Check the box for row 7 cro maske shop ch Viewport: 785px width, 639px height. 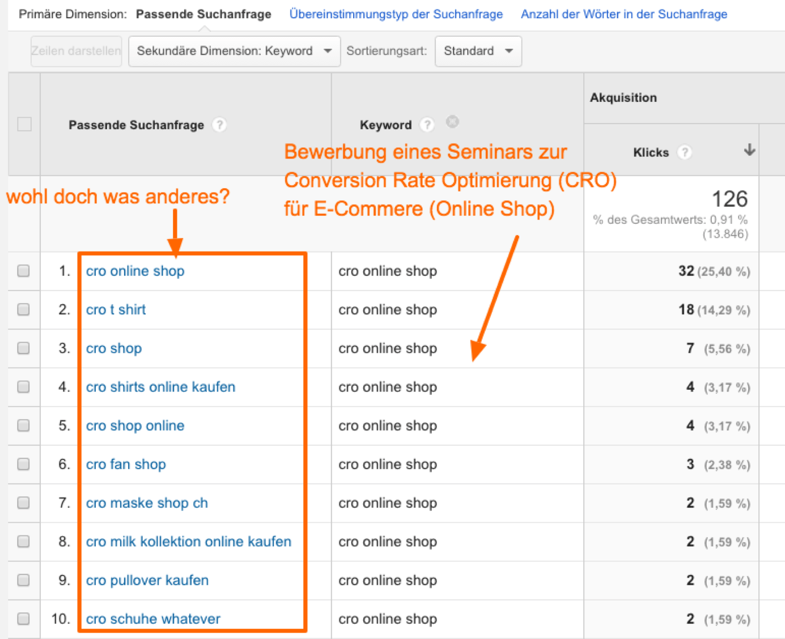click(23, 502)
